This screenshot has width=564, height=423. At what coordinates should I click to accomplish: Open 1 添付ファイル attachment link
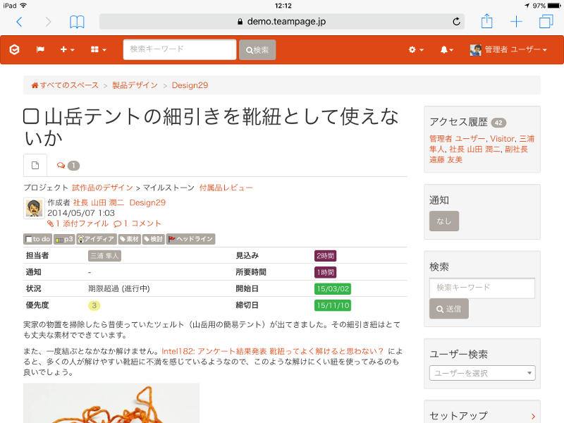(78, 223)
